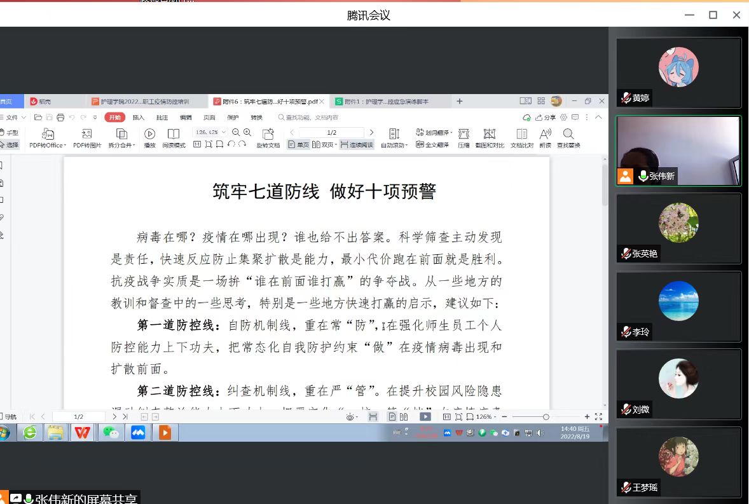Open the 查找替换 find and replace tool

(568, 137)
